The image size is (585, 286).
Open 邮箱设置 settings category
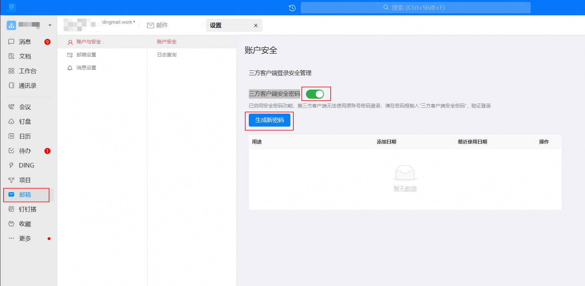[x=102, y=55]
